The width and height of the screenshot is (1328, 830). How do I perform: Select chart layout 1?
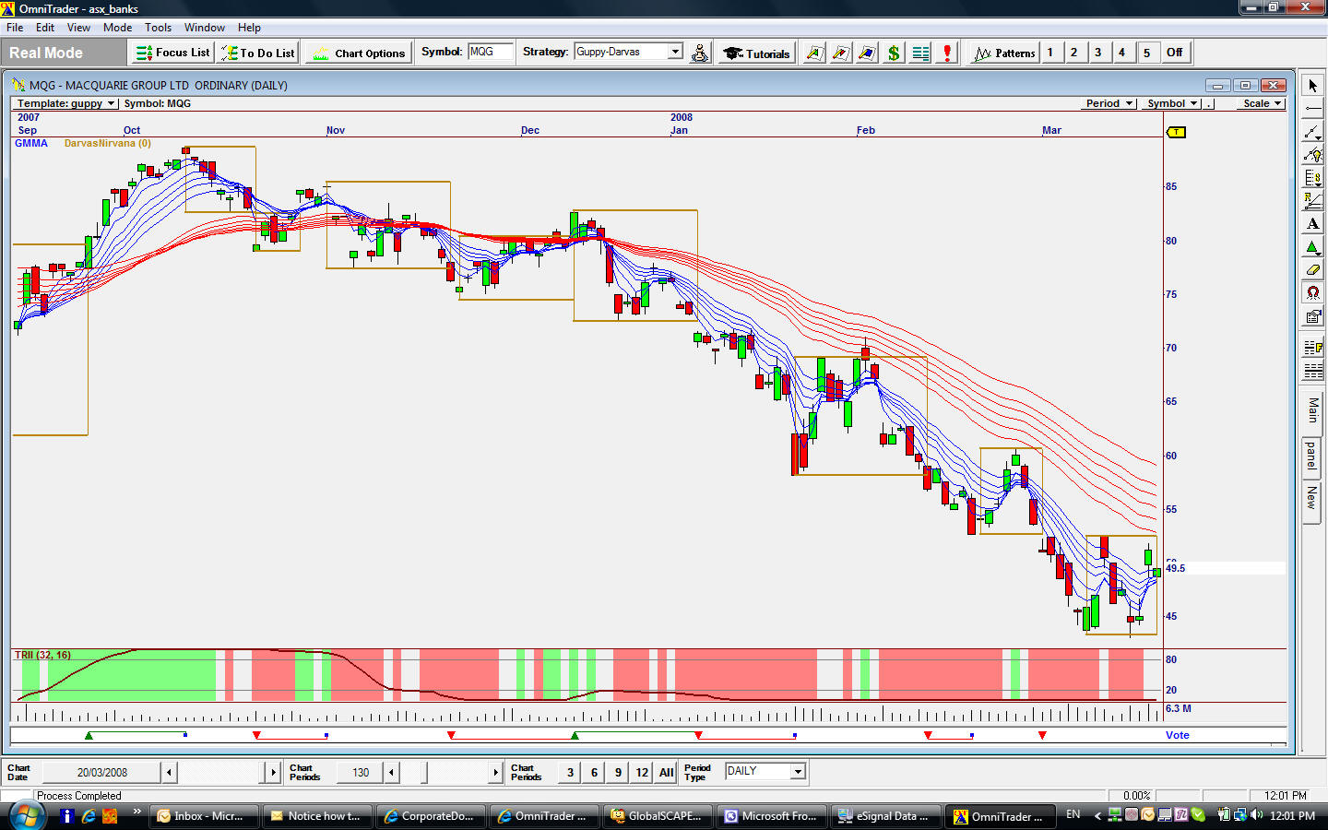pyautogui.click(x=1050, y=53)
